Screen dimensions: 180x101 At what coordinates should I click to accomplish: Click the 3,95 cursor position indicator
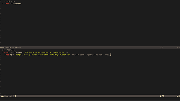(x=162, y=96)
